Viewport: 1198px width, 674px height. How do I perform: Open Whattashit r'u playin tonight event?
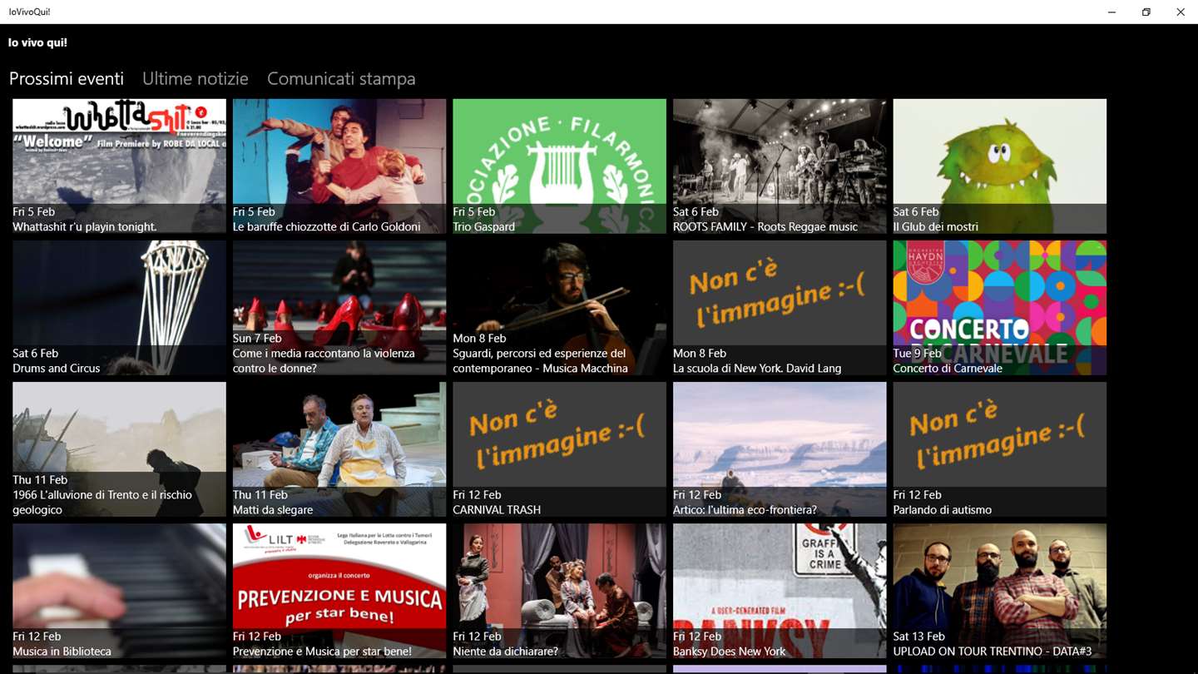tap(119, 166)
